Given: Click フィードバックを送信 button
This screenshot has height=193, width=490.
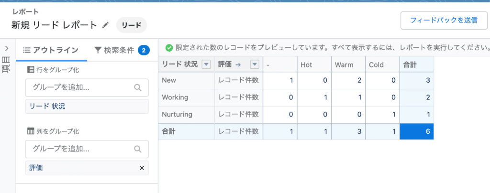Looking at the screenshot, I should click(444, 21).
